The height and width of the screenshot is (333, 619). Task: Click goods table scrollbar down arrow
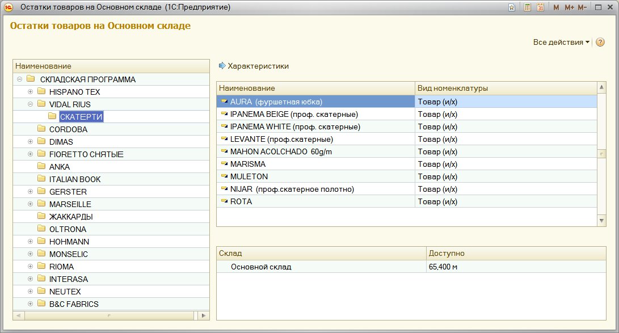click(601, 221)
